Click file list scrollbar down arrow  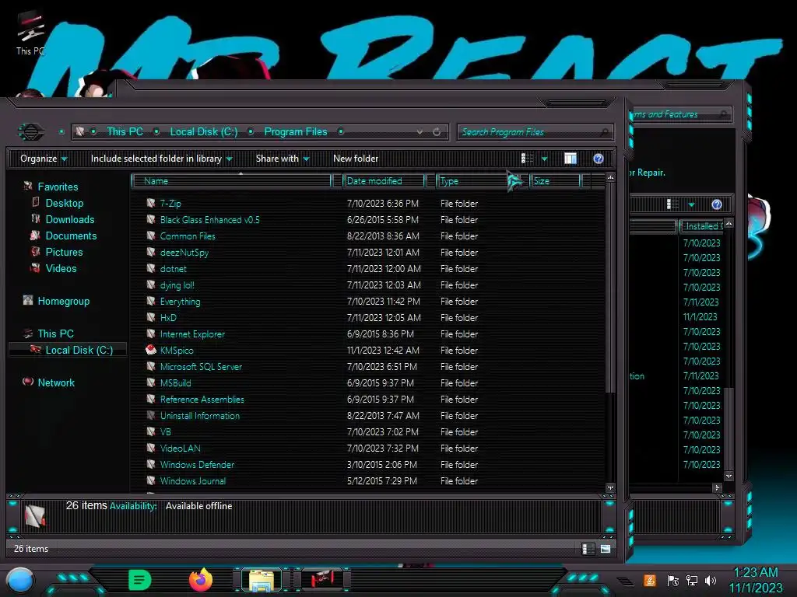coord(610,488)
